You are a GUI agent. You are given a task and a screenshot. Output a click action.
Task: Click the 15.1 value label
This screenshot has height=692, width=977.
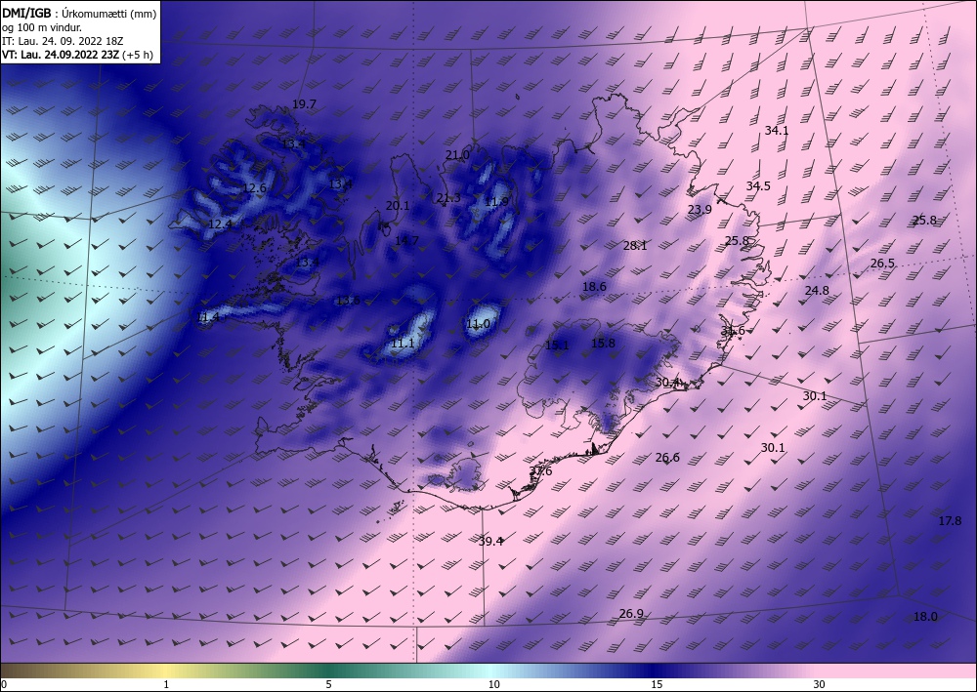[x=557, y=346]
